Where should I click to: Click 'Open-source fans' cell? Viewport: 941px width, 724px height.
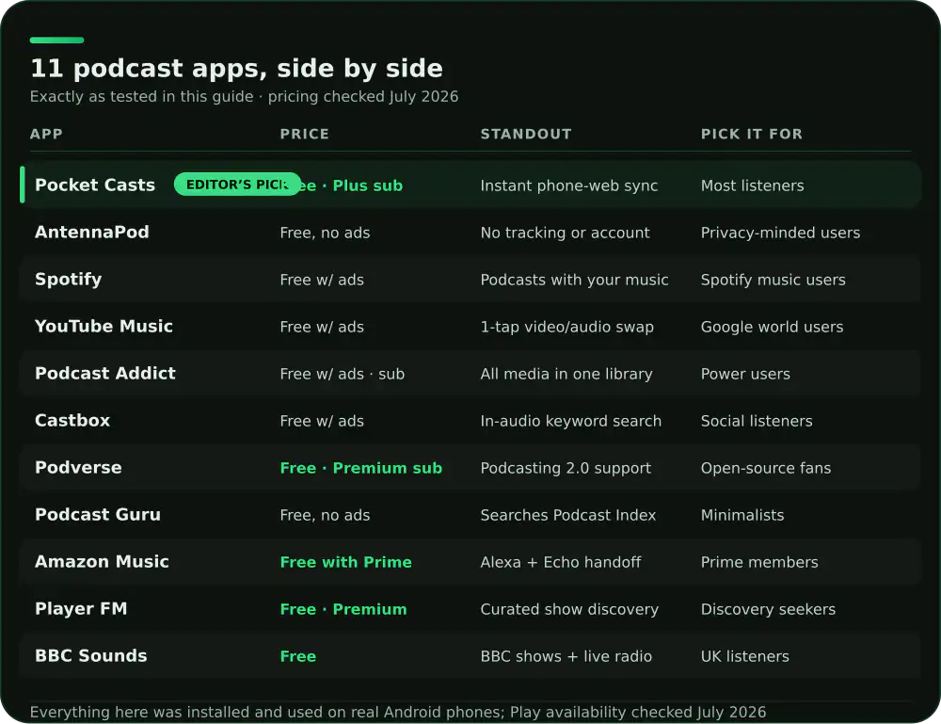[766, 468]
